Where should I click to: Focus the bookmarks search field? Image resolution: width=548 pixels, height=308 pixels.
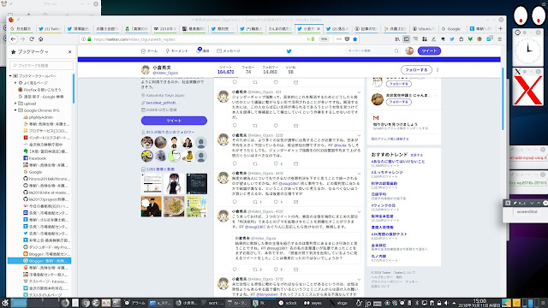pos(41,66)
